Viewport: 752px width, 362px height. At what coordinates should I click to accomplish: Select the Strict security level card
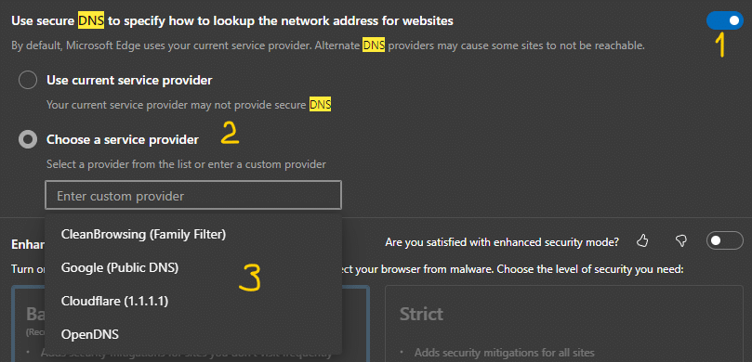564,324
